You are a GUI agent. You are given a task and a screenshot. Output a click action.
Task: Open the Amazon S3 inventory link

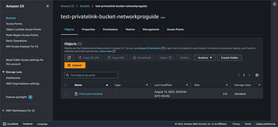point(150,48)
